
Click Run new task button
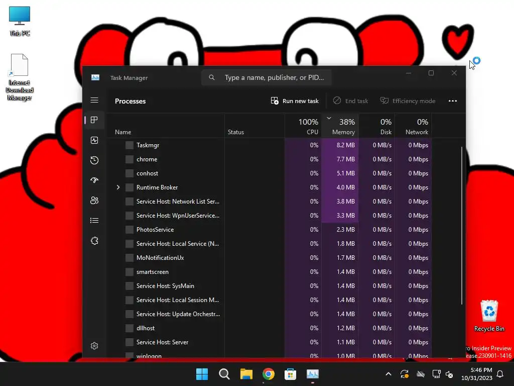(295, 101)
